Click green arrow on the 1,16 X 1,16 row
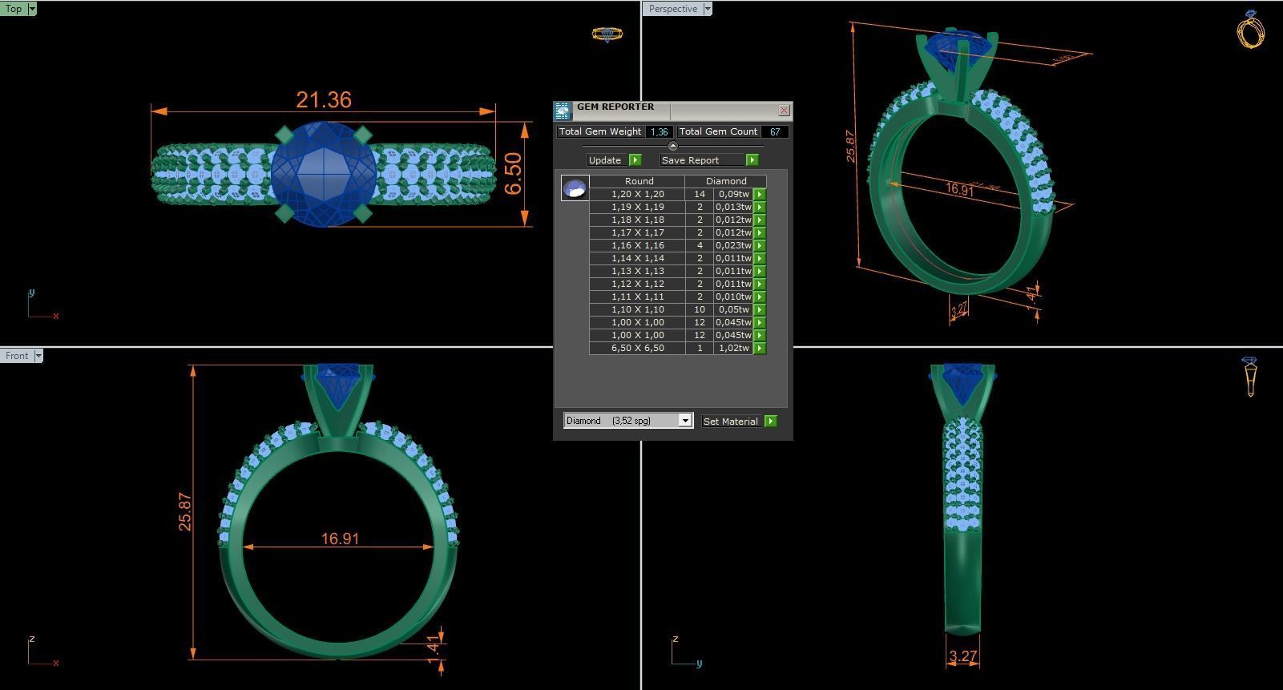This screenshot has width=1283, height=690. 760,245
